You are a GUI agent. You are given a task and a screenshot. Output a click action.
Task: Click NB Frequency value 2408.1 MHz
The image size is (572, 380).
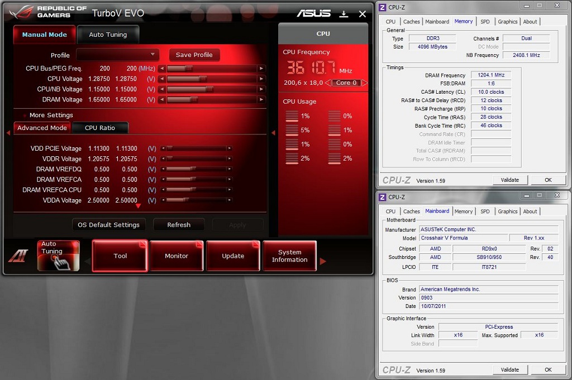pos(526,55)
